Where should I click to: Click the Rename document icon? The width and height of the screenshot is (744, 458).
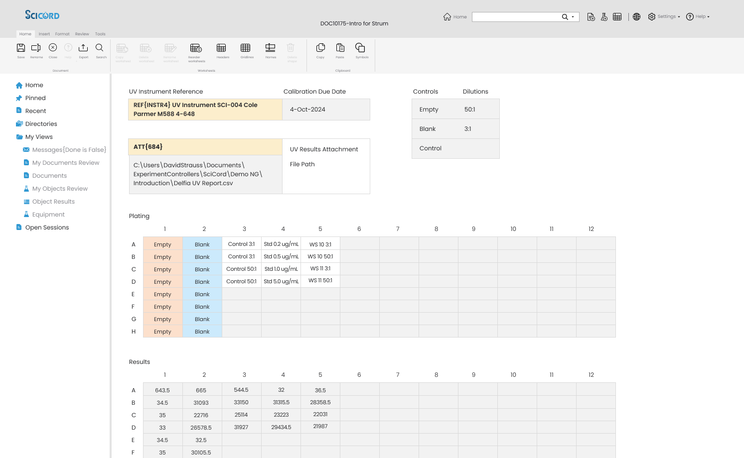(36, 48)
